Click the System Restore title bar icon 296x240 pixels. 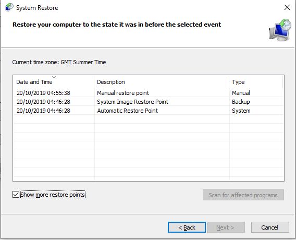pos(9,7)
